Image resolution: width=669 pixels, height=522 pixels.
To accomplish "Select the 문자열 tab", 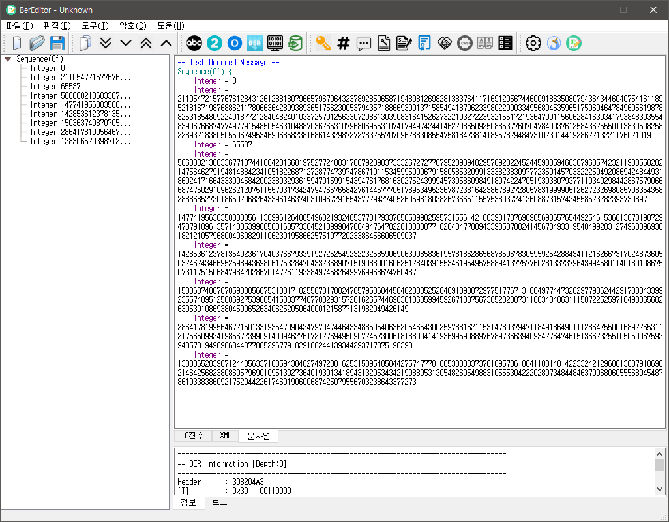I will pos(259,436).
